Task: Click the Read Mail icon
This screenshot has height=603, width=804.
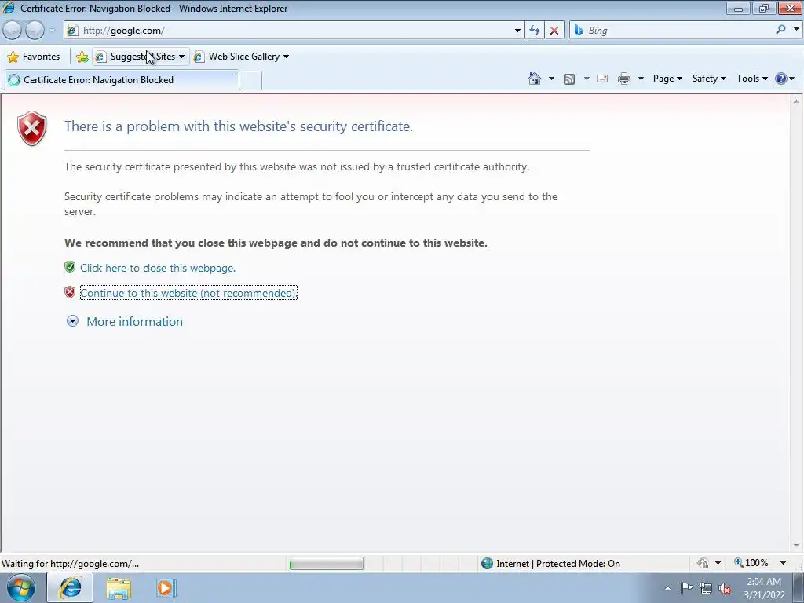Action: pos(602,79)
